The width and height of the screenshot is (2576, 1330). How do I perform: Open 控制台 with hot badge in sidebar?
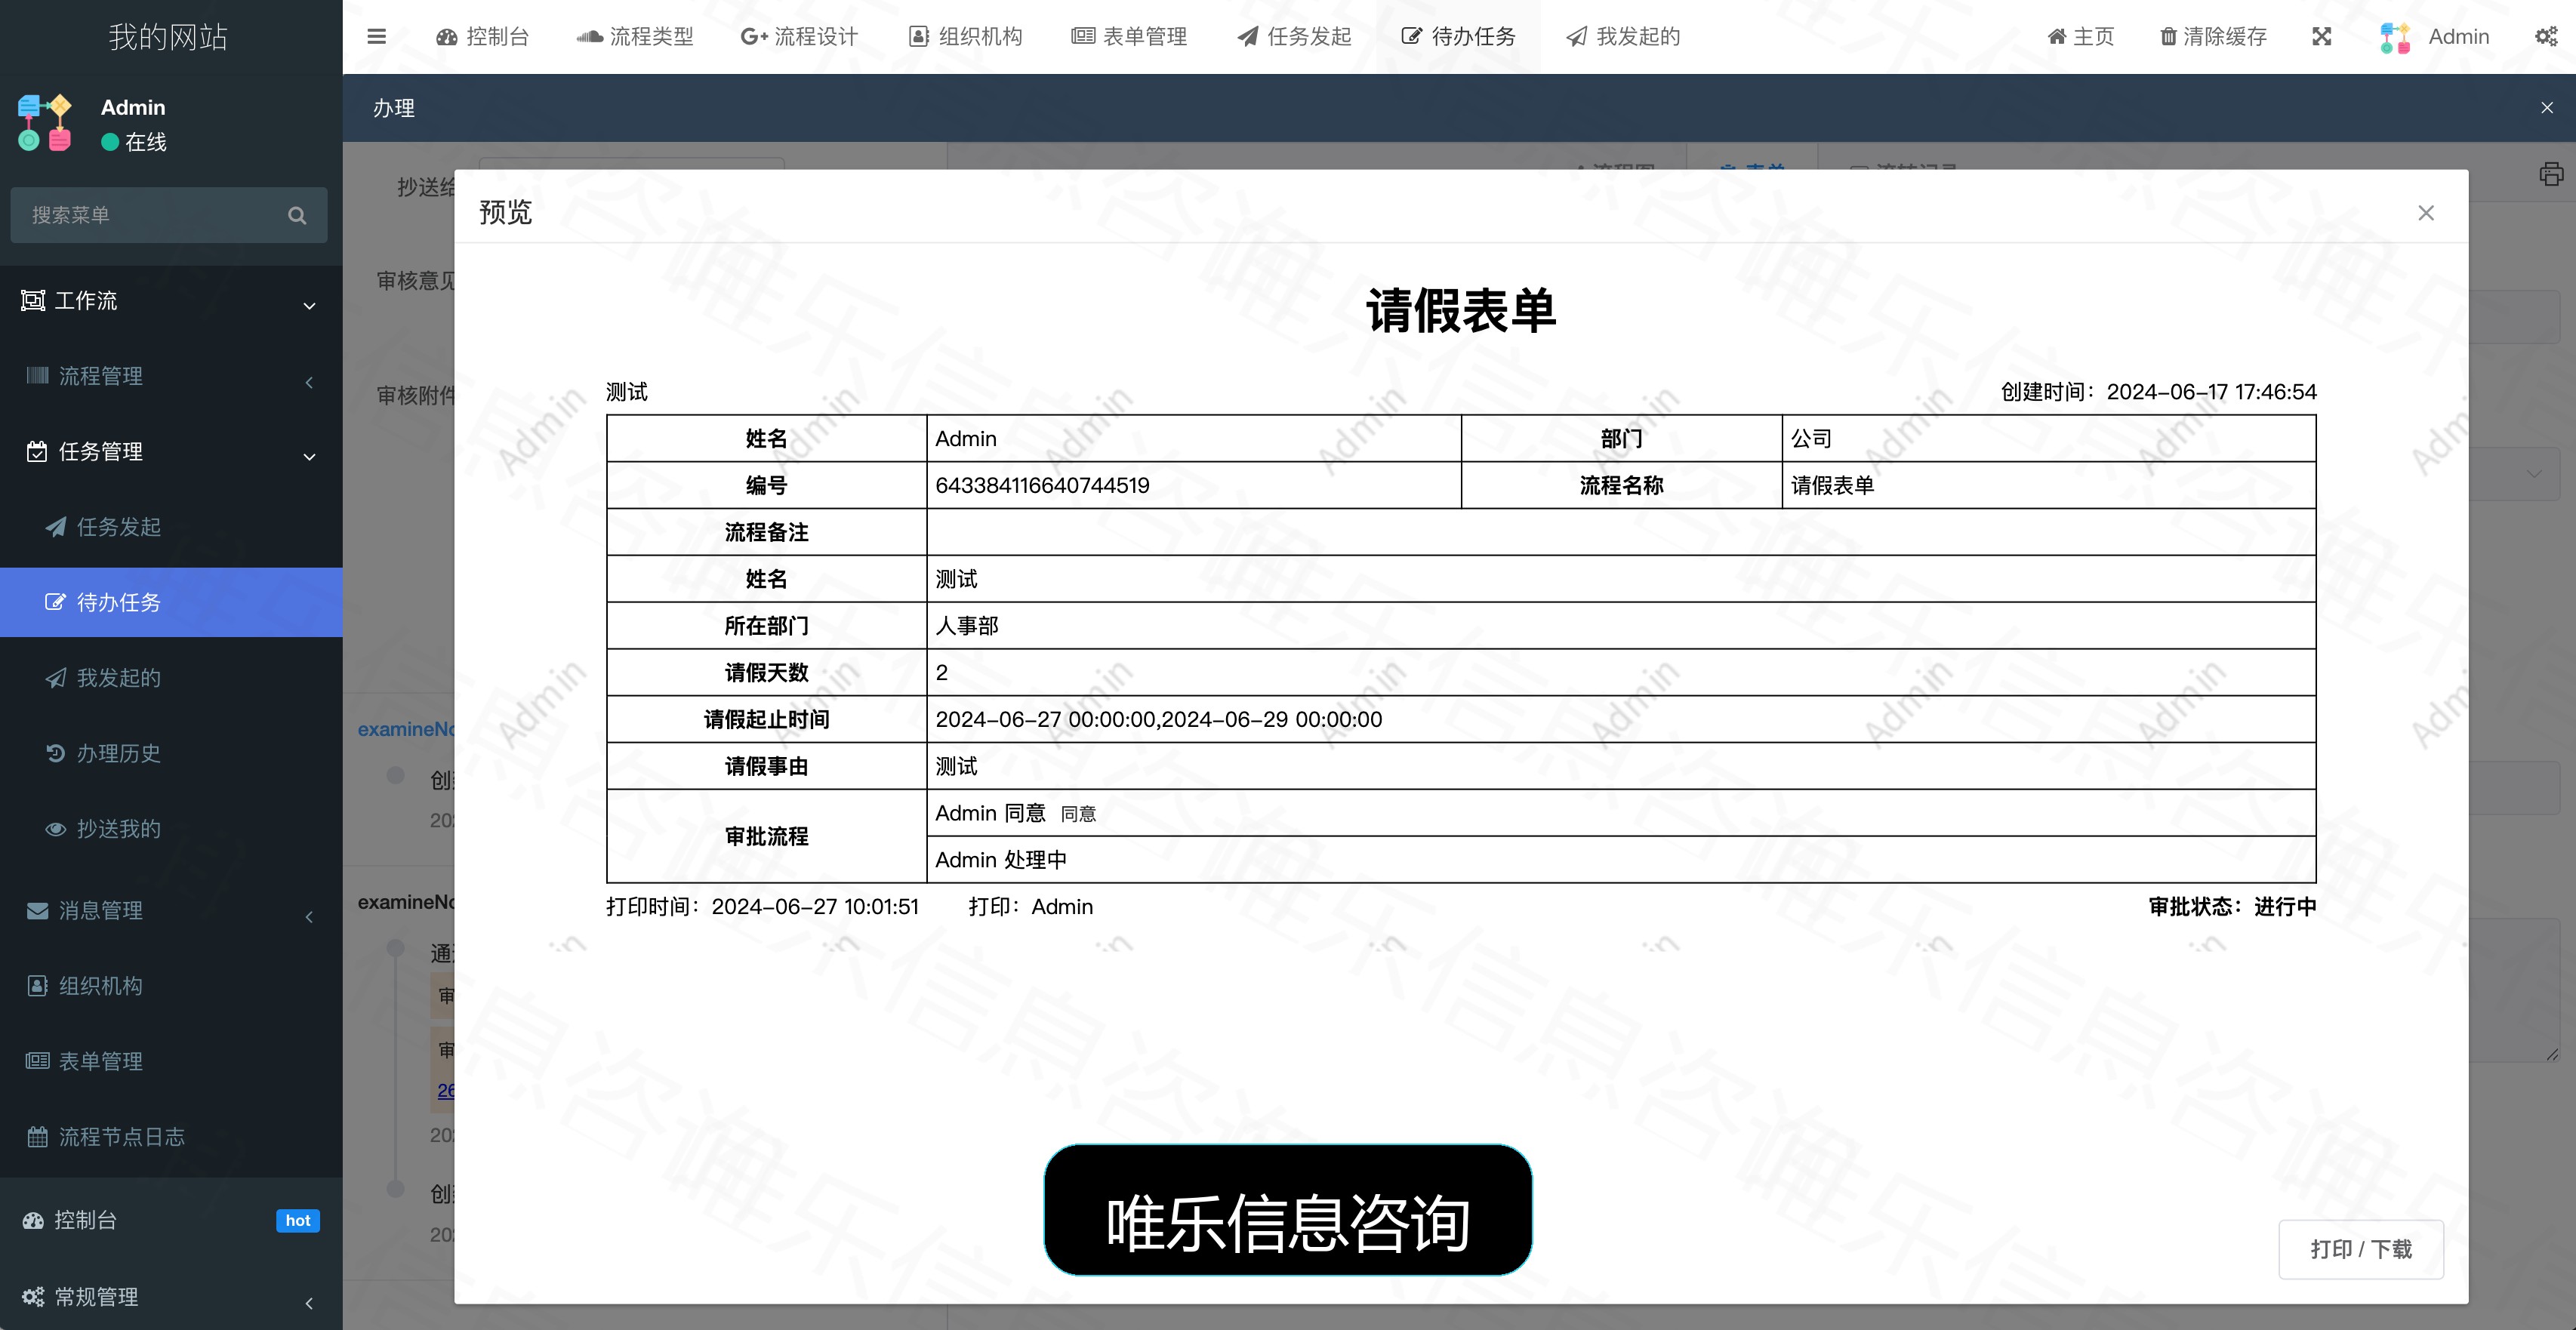(x=171, y=1220)
